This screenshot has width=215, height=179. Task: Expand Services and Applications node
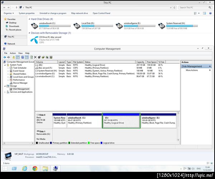point(5,92)
